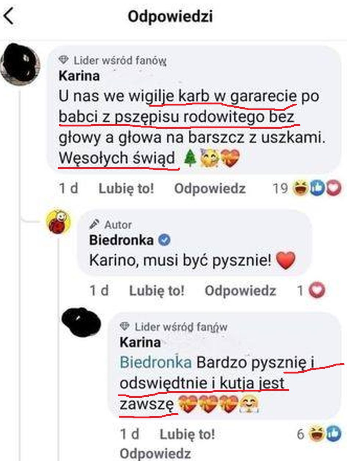This screenshot has height=461, width=347.
Task: Click the microphone Autor badge icon
Action: click(95, 224)
